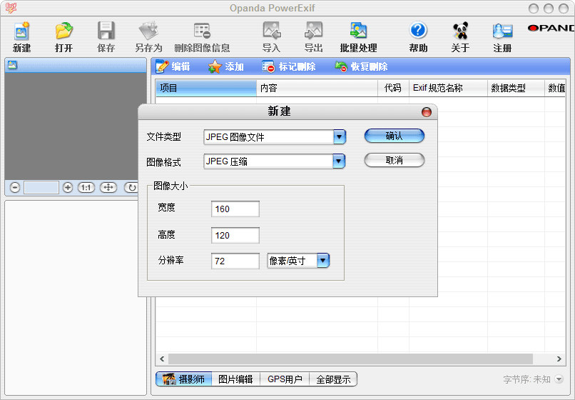Click the OPANDA brand logo
Image resolution: width=575 pixels, height=400 pixels.
click(551, 28)
